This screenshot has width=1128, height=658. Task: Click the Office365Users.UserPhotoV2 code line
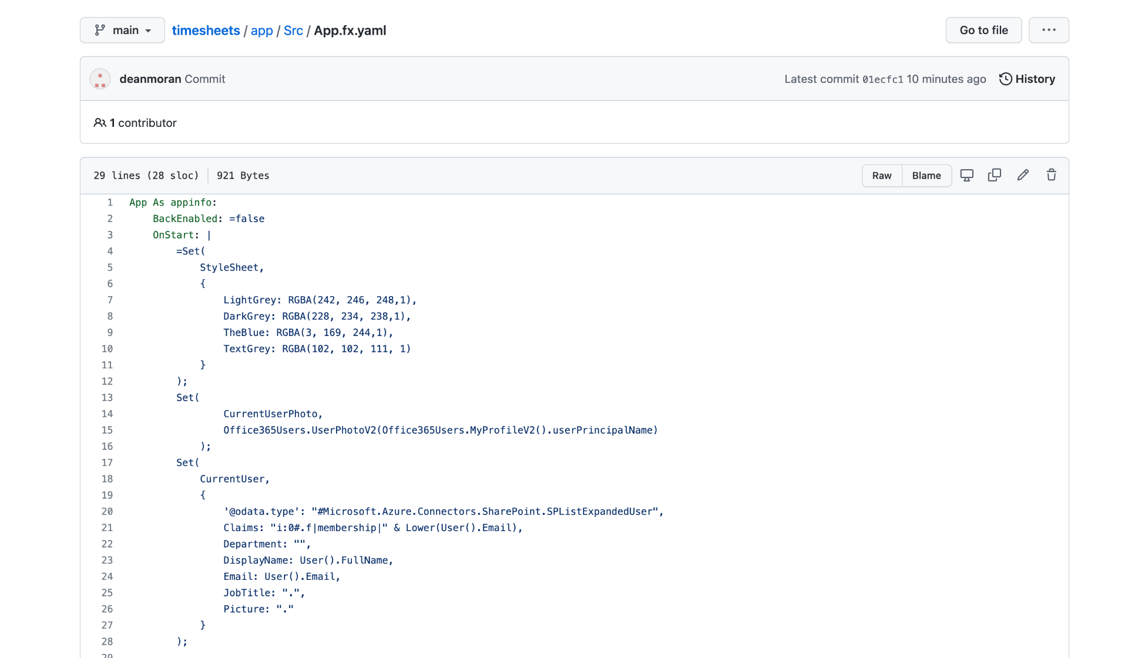click(440, 431)
